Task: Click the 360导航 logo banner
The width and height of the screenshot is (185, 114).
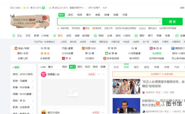Action: [30, 21]
